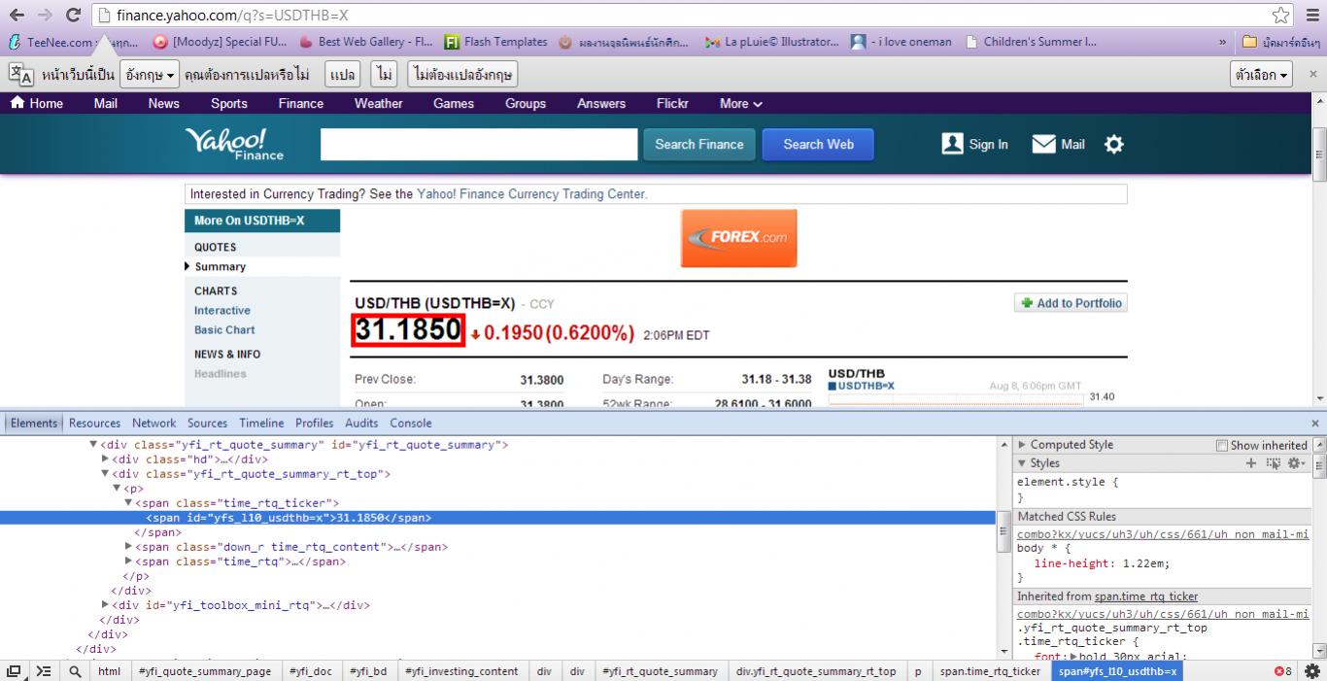
Task: Click the FOREX.com advertisement banner
Action: pos(738,238)
